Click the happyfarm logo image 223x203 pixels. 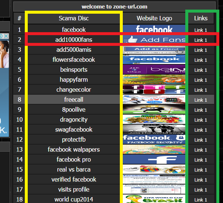click(x=154, y=79)
